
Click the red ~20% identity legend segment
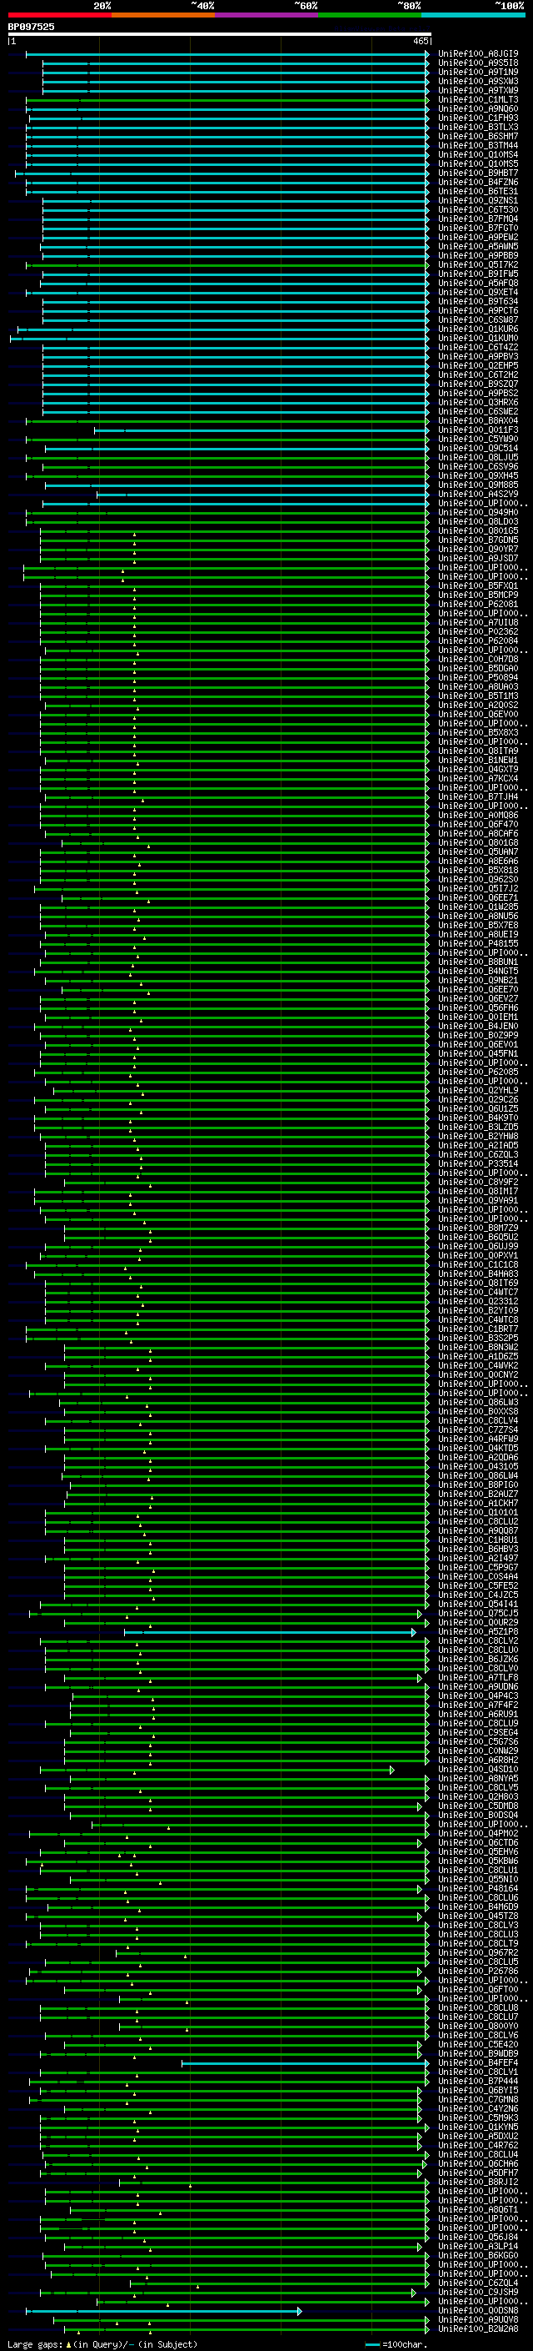tap(59, 15)
